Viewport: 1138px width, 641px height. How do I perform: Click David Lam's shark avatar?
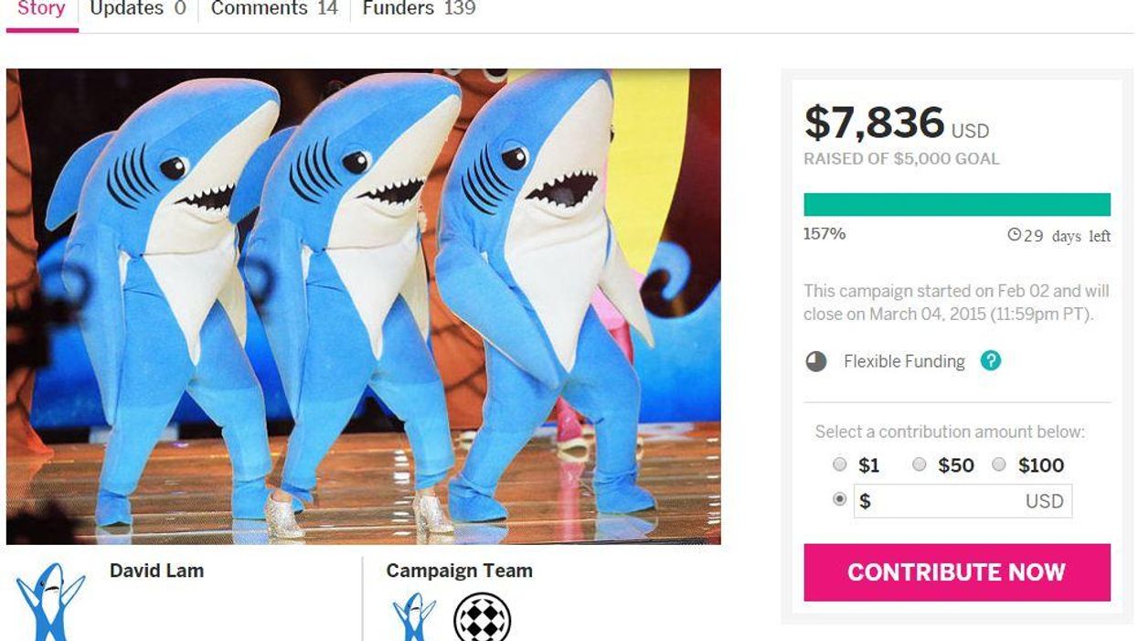coord(50,602)
